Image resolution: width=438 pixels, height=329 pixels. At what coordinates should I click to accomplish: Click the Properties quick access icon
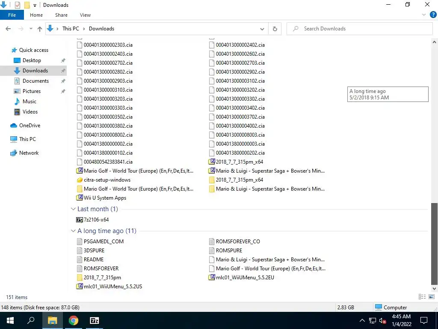17,5
